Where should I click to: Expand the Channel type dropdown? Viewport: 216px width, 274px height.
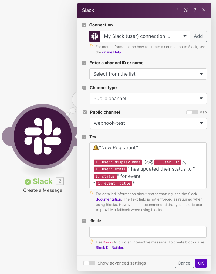[148, 98]
